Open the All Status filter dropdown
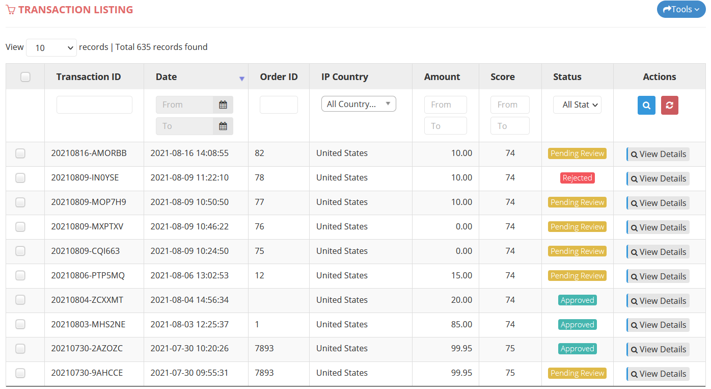 (x=577, y=105)
